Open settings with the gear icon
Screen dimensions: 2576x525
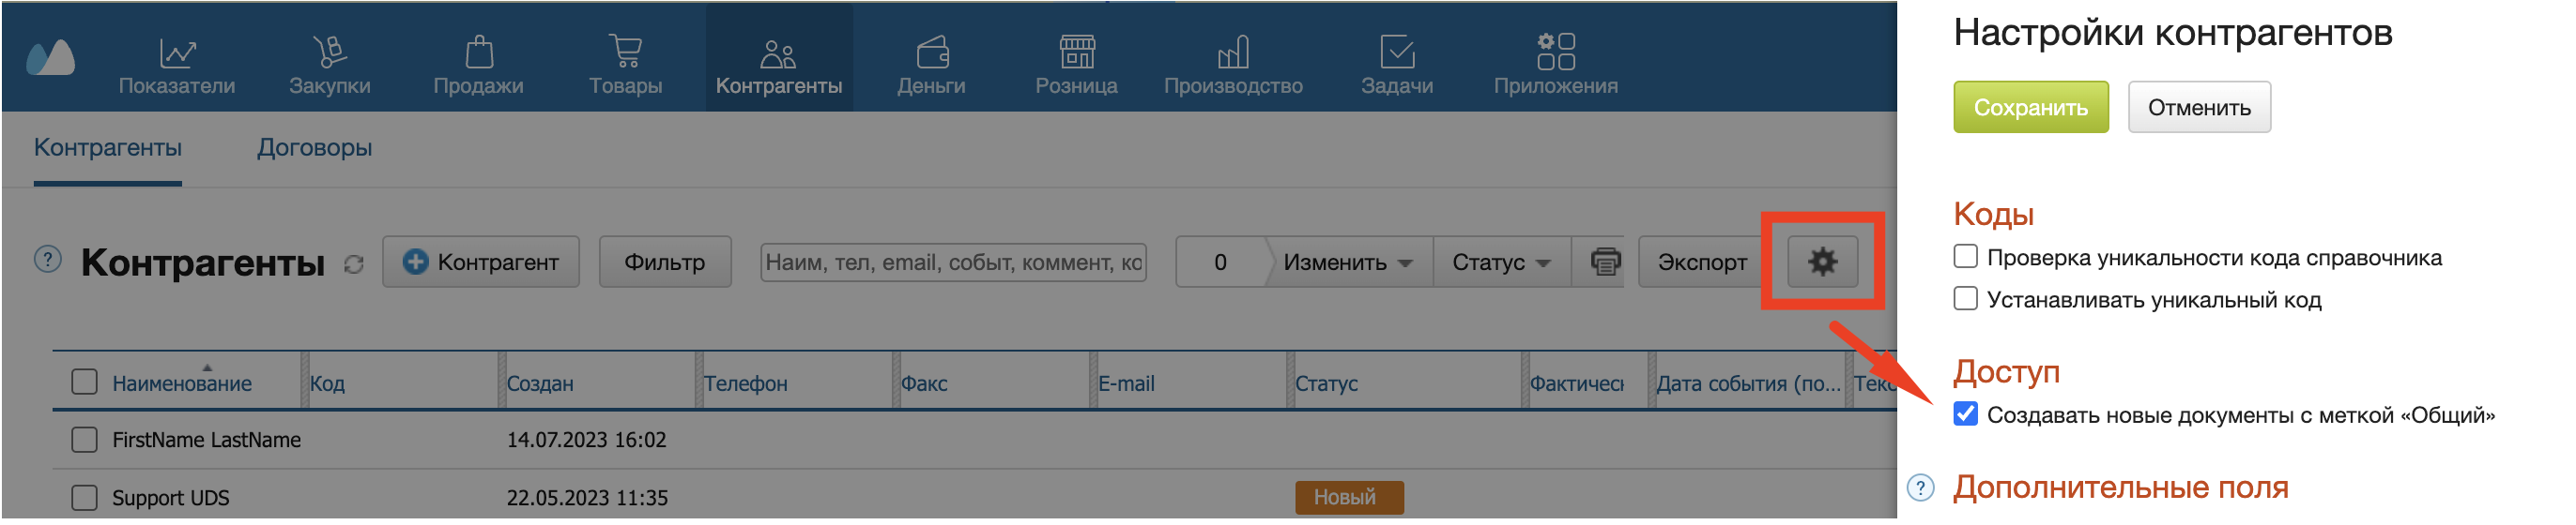click(x=1823, y=262)
